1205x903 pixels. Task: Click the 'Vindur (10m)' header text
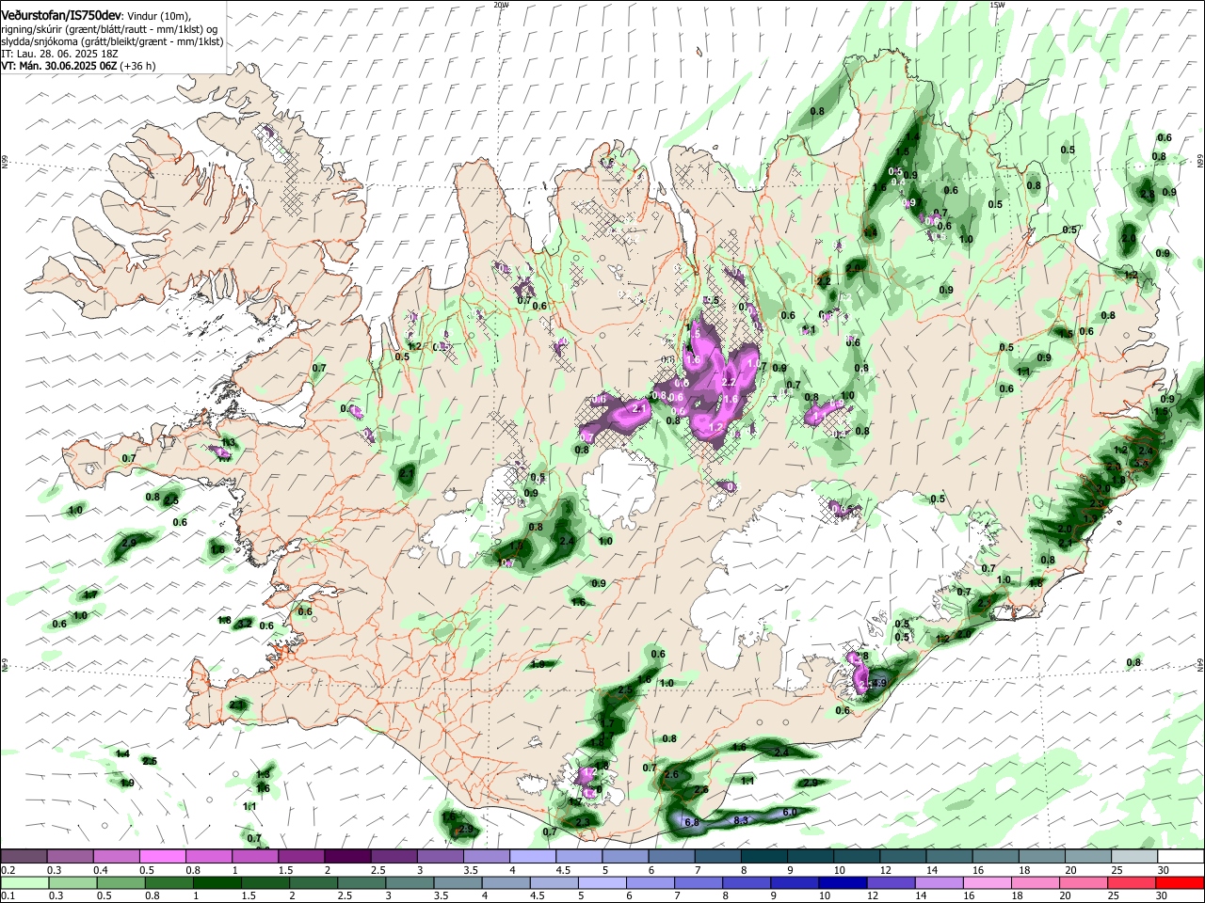tap(159, 16)
